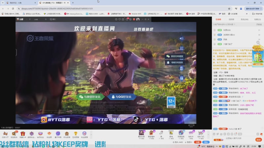
Task: Select the 琉璃宝瓶 gift
Action: pyautogui.click(x=181, y=135)
